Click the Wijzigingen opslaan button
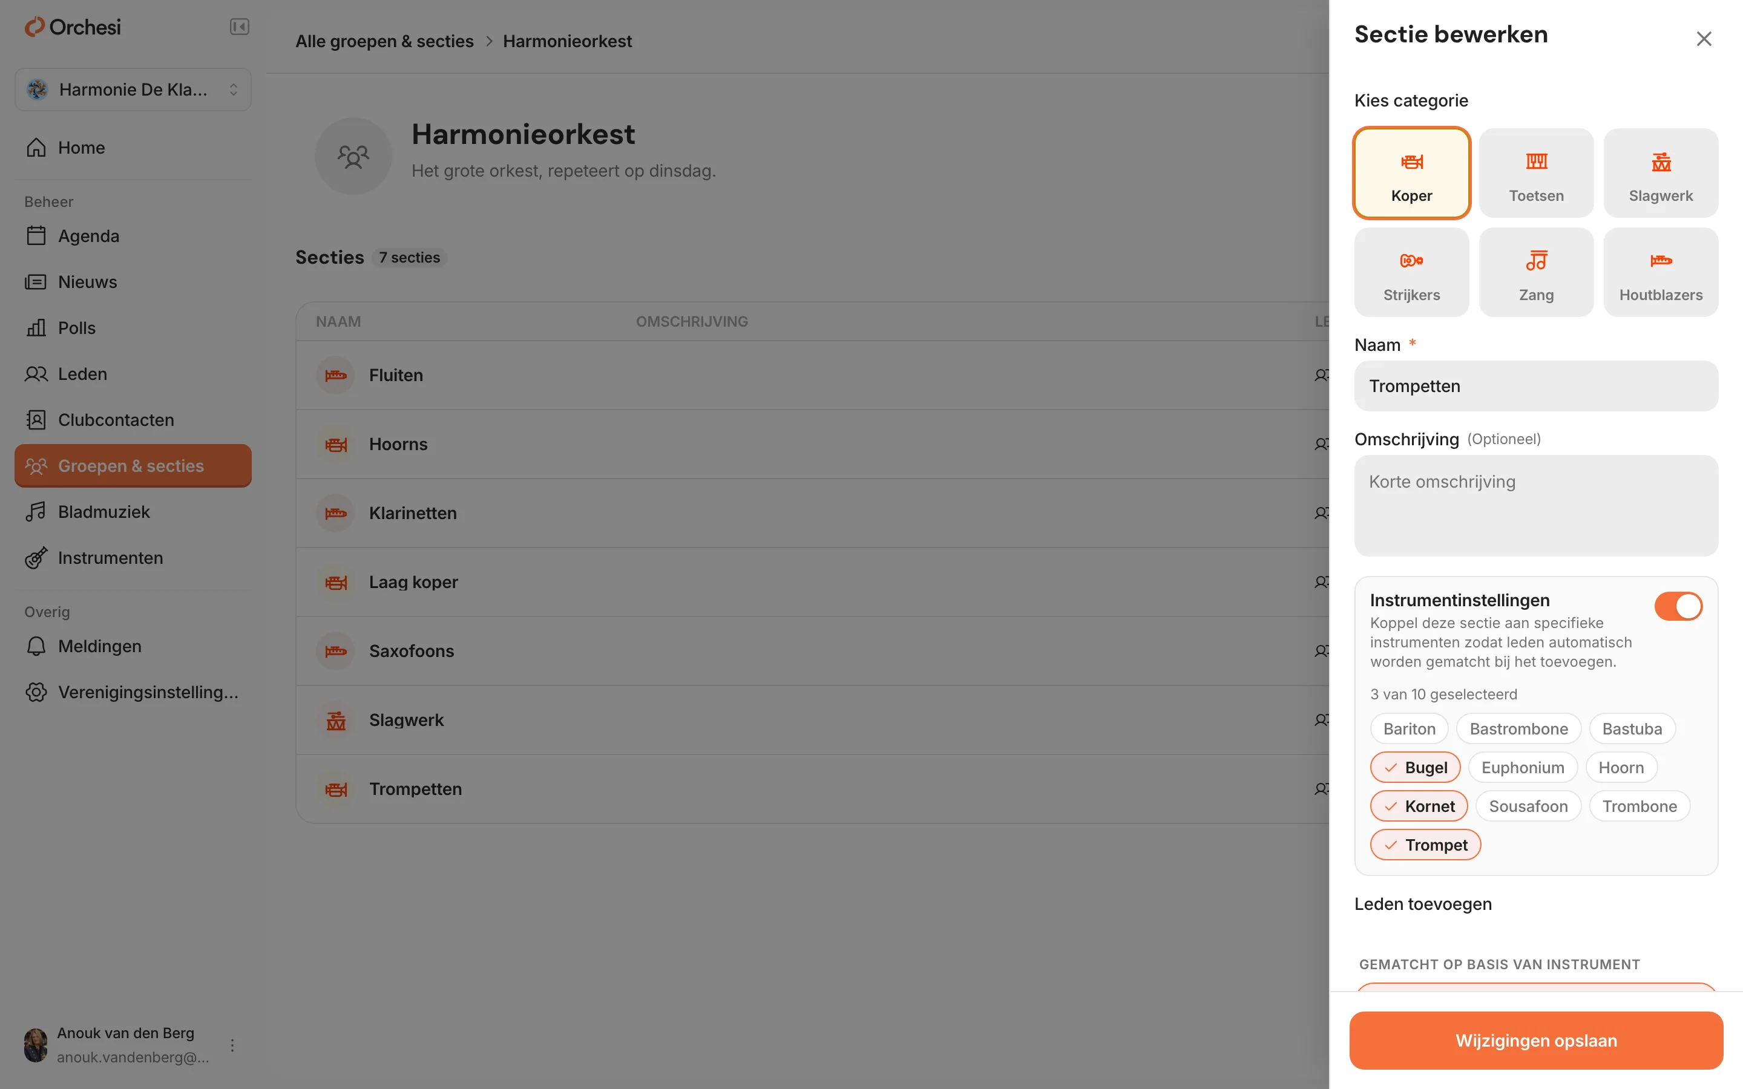This screenshot has width=1743, height=1089. click(x=1535, y=1040)
